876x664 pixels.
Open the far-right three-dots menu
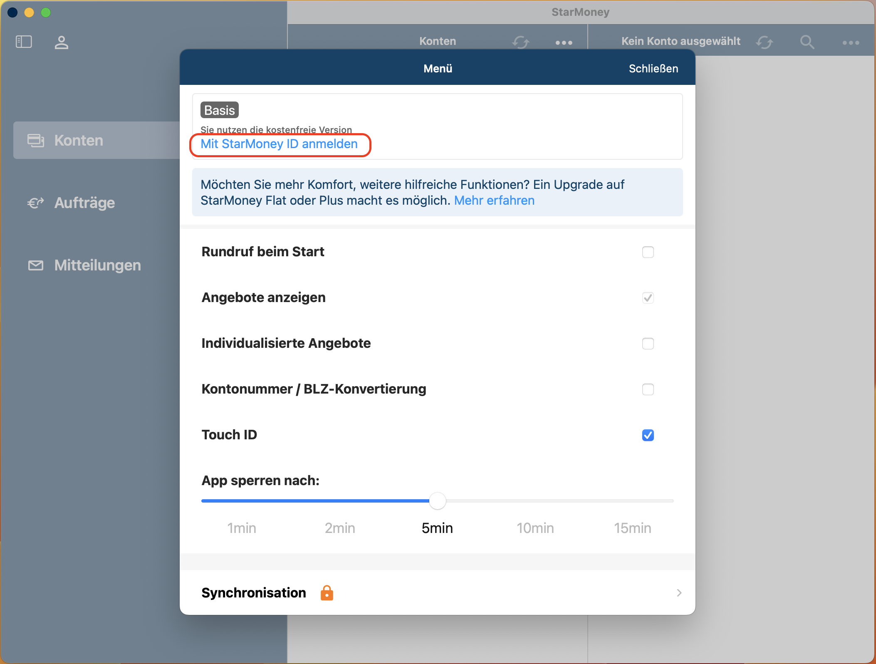(x=851, y=42)
